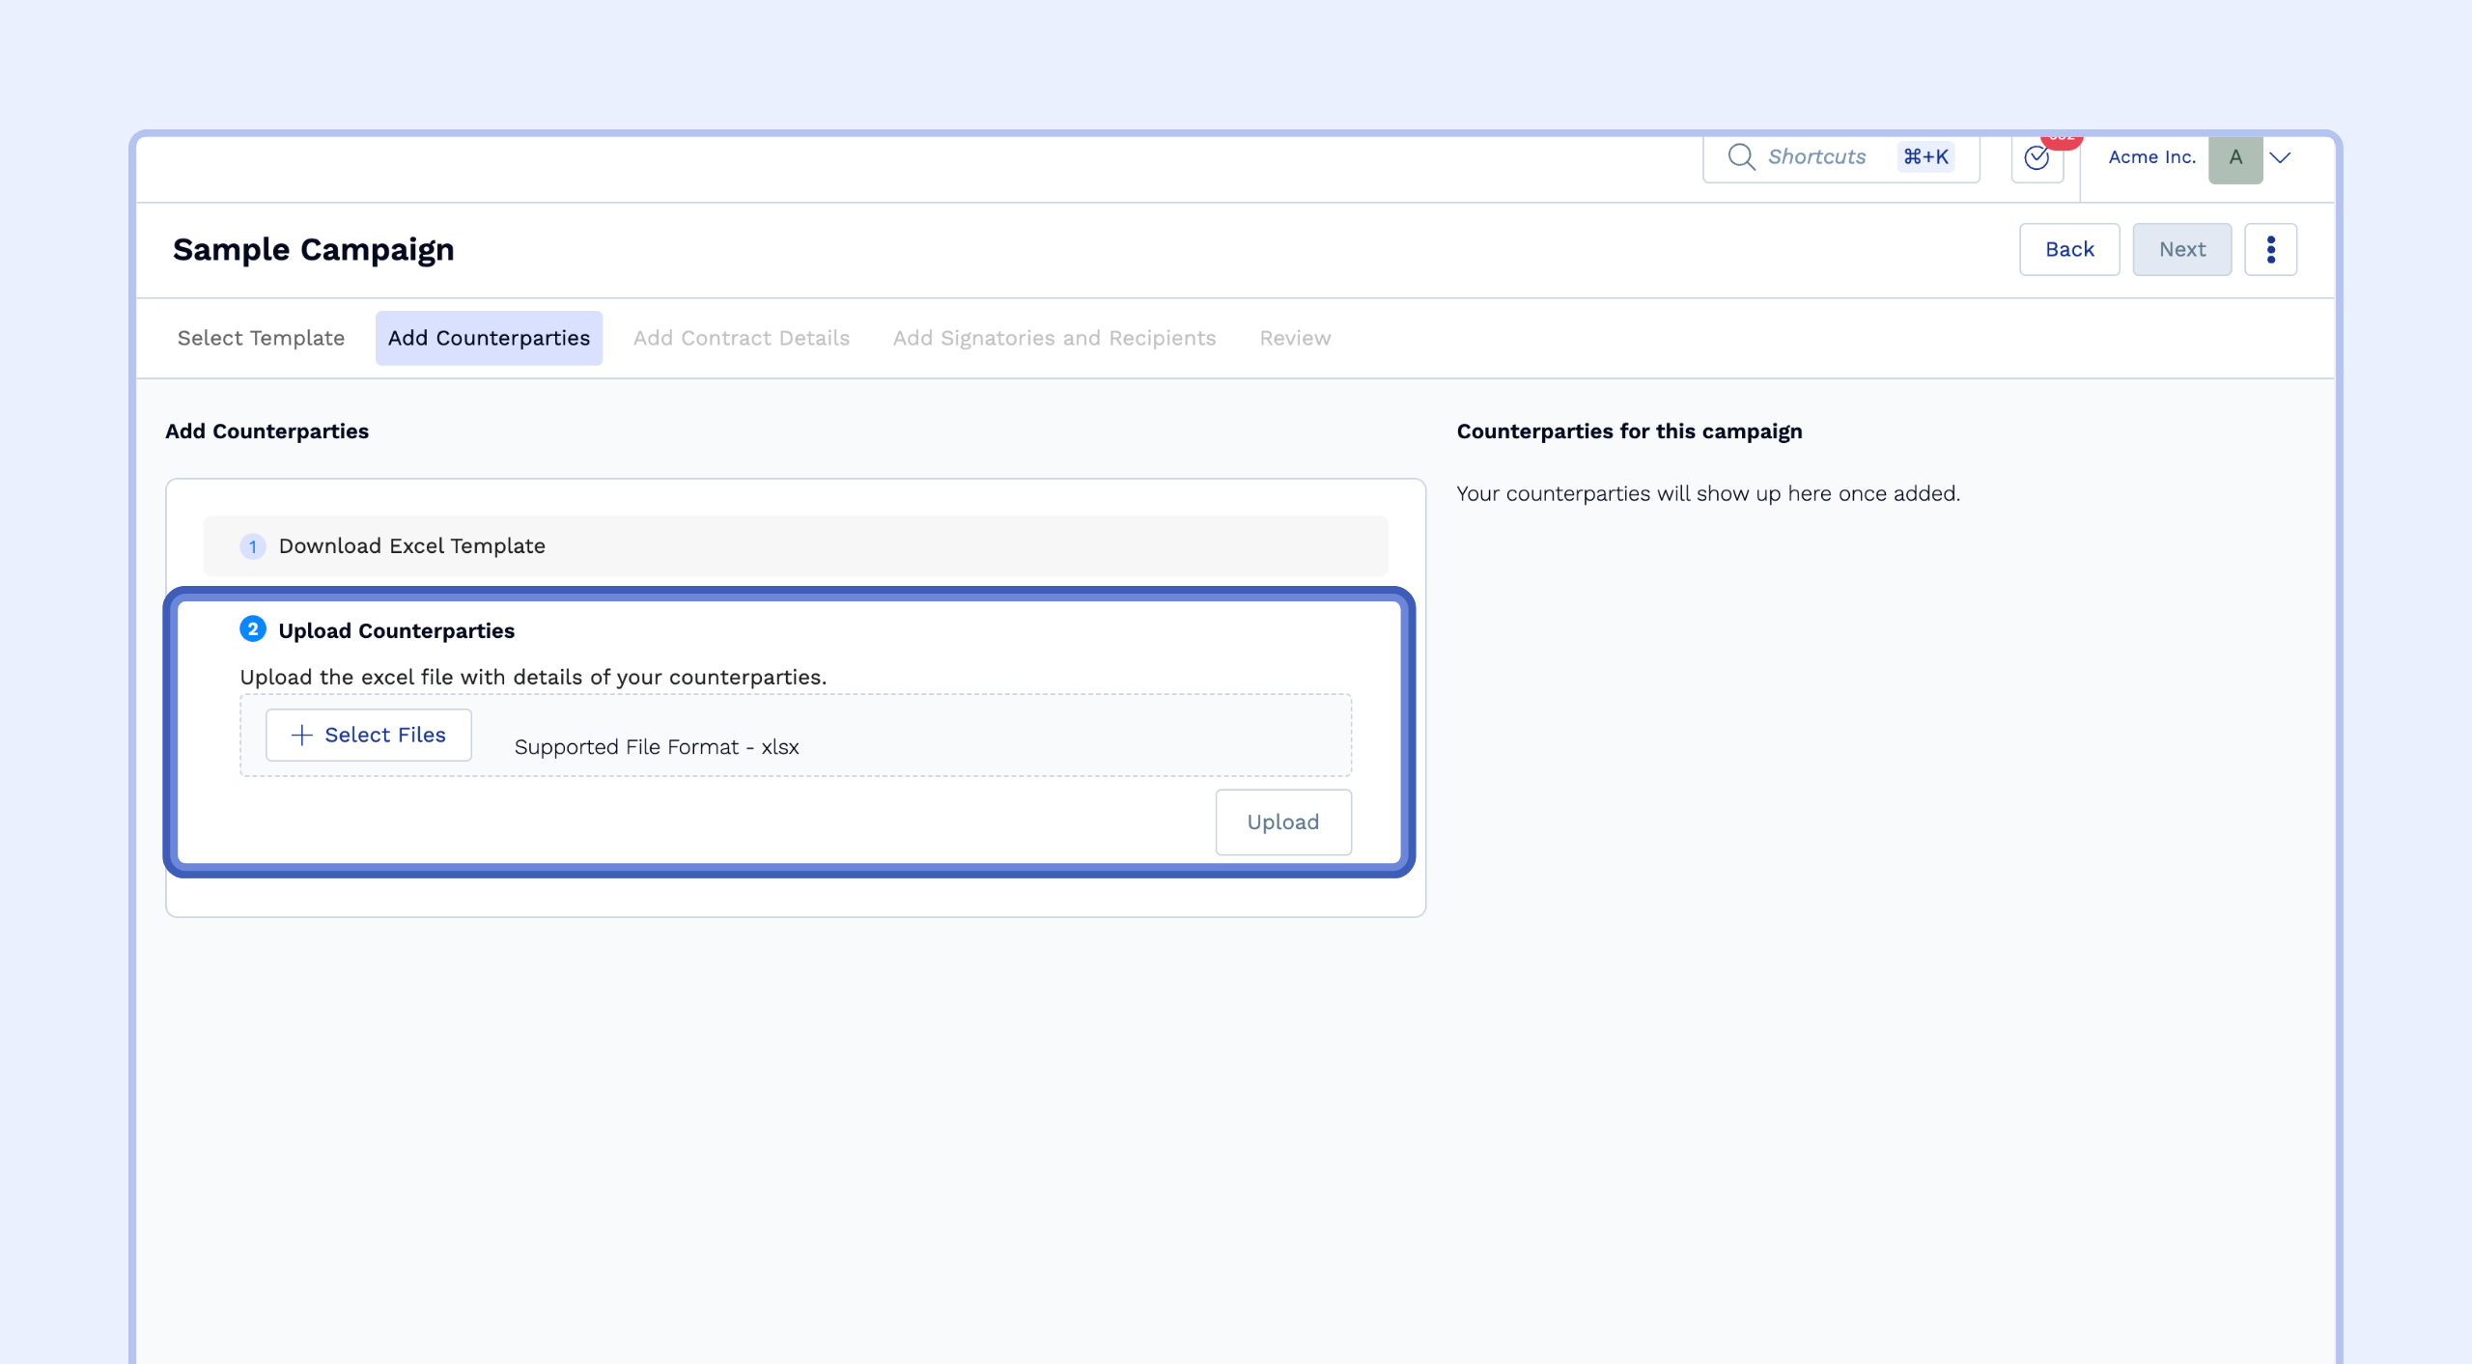Click the step 2 number badge

[253, 629]
